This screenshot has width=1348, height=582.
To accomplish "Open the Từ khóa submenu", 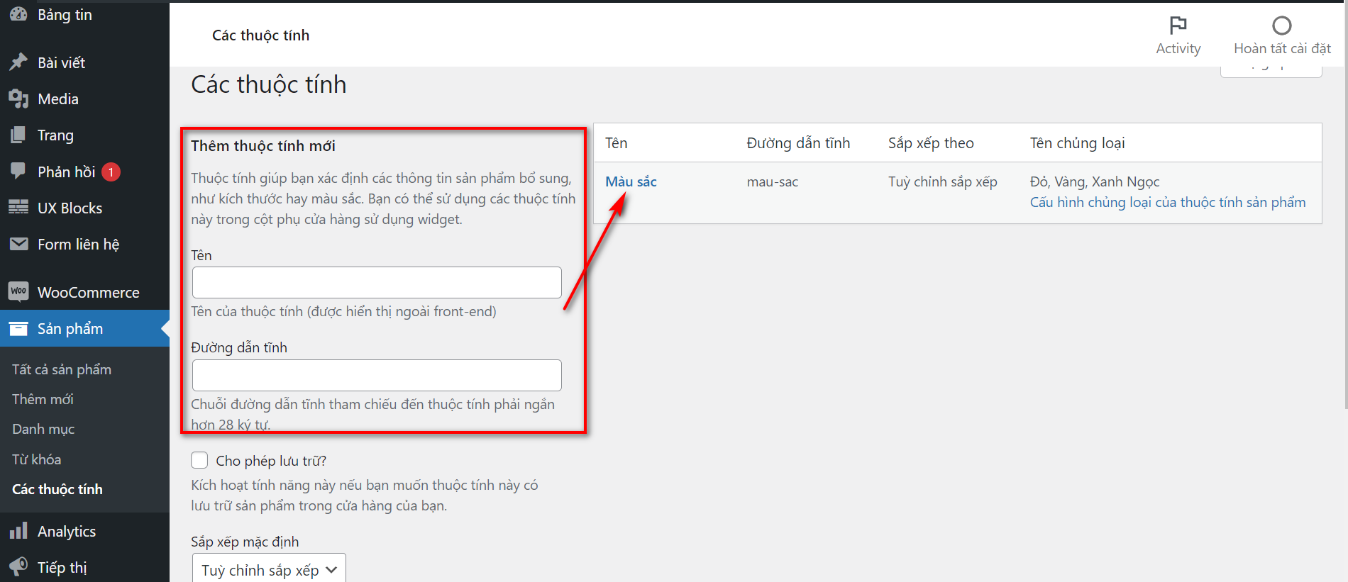I will pos(36,459).
